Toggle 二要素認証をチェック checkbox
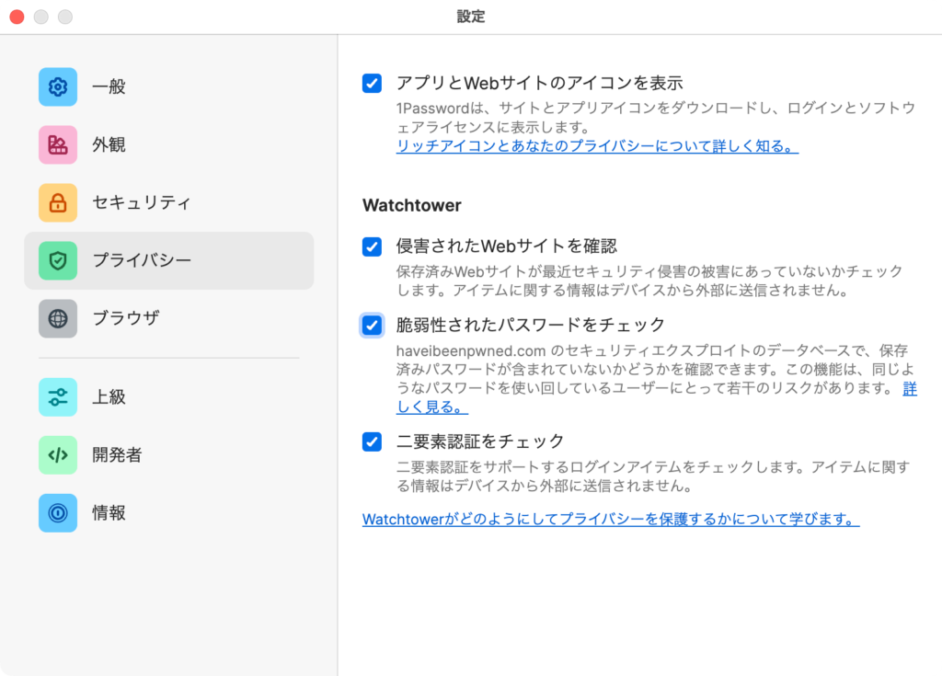942x676 pixels. (x=372, y=441)
